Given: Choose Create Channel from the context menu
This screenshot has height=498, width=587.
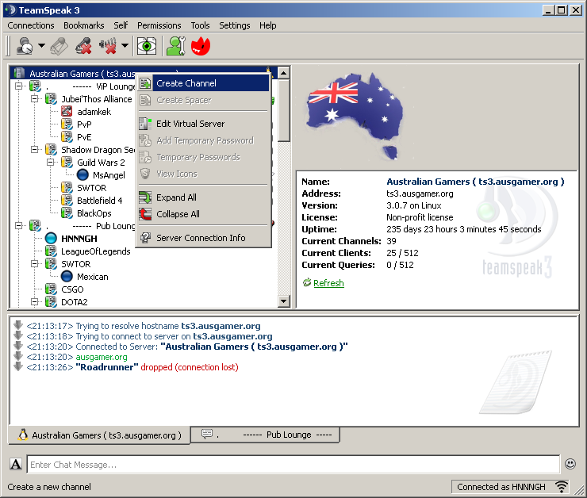Looking at the screenshot, I should [204, 83].
